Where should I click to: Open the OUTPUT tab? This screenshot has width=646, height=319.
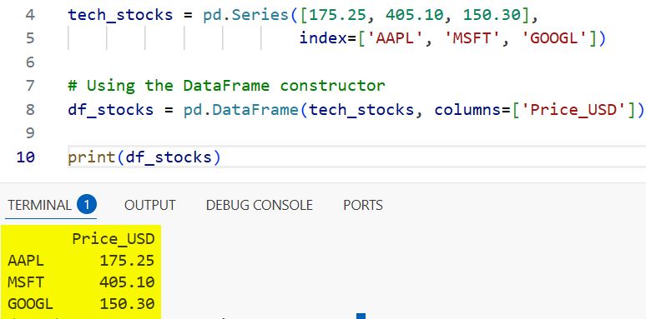(x=150, y=205)
